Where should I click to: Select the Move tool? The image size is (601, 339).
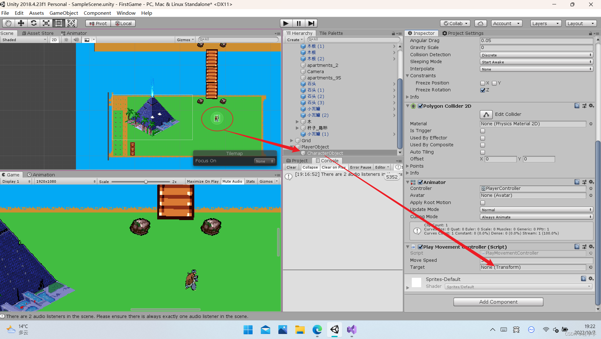click(21, 23)
